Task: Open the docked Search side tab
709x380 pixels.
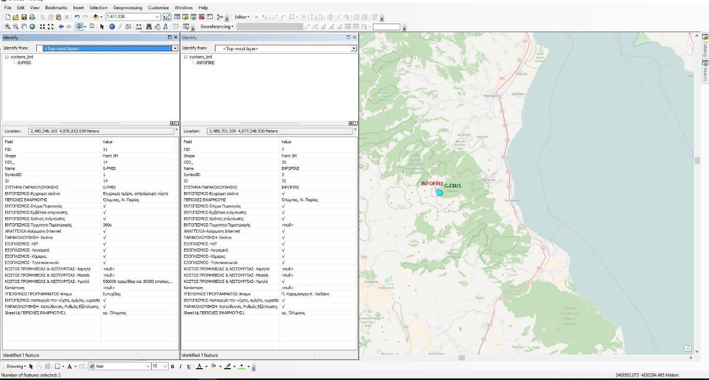Action: point(705,72)
